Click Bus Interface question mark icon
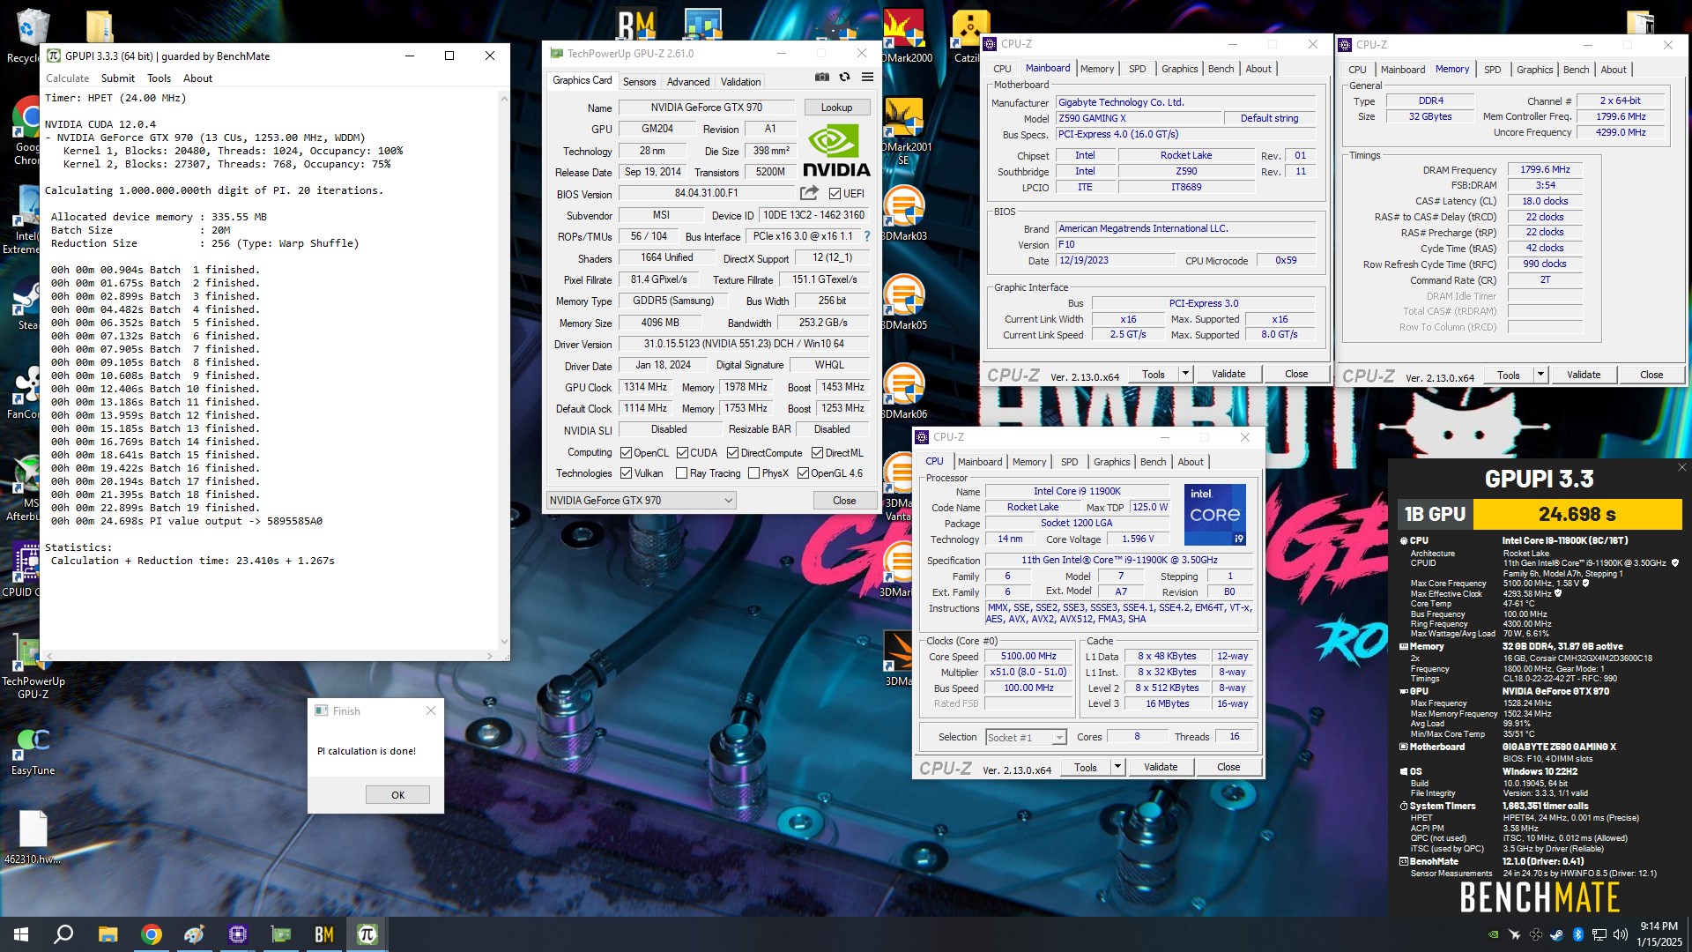This screenshot has height=952, width=1692. [867, 236]
